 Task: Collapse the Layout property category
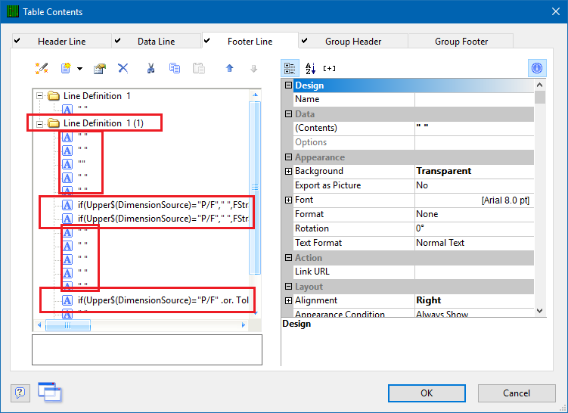(x=288, y=286)
